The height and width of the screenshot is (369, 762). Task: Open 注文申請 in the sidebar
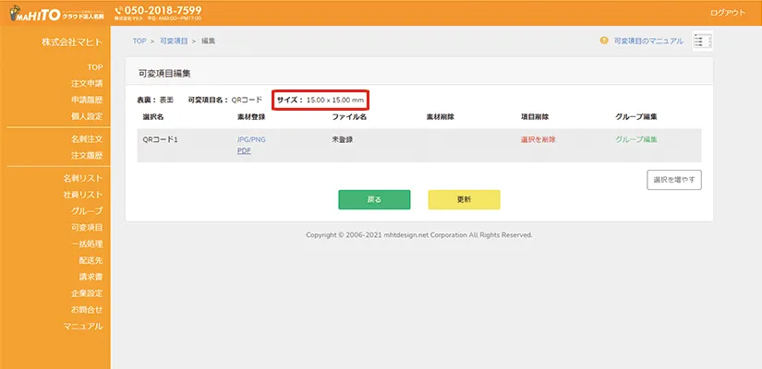tap(87, 84)
